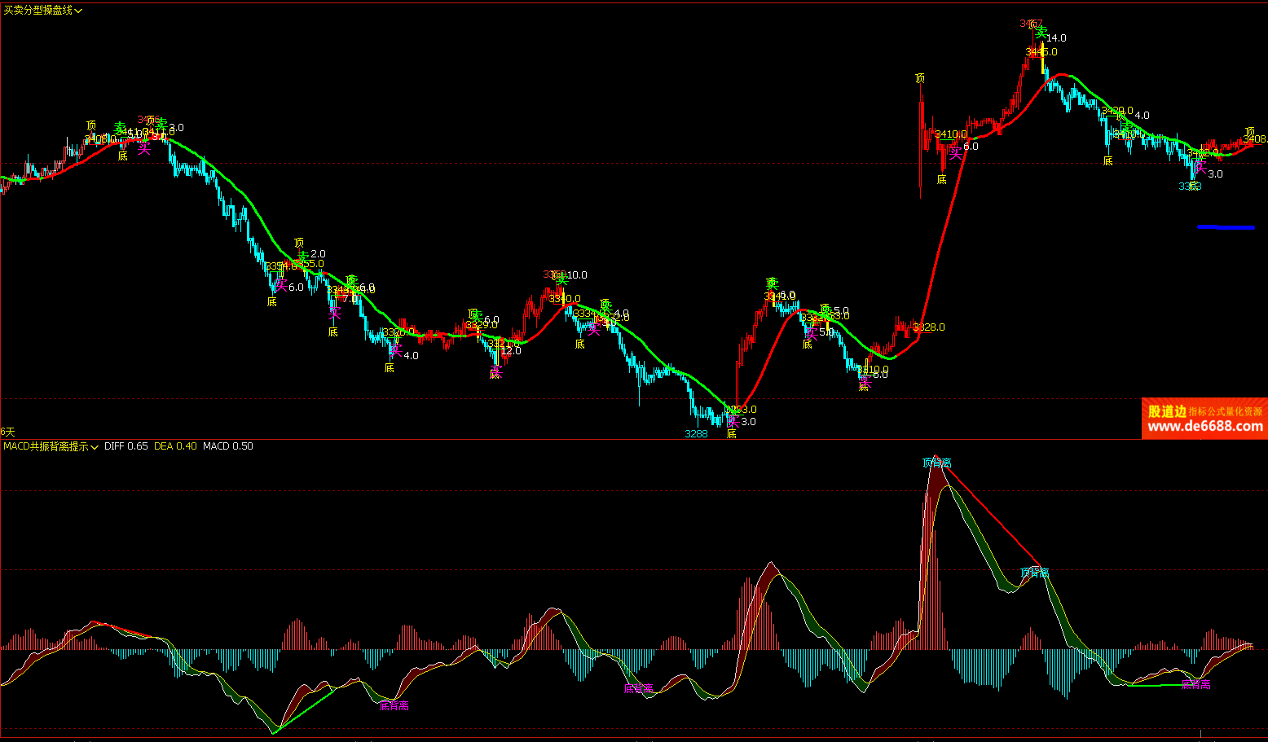
Task: Open the 买卖分型操盘线 indicator dropdown
Action: [x=42, y=11]
